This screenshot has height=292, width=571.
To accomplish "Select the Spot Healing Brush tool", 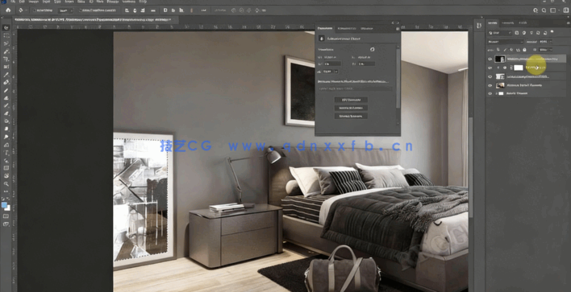I will point(6,82).
